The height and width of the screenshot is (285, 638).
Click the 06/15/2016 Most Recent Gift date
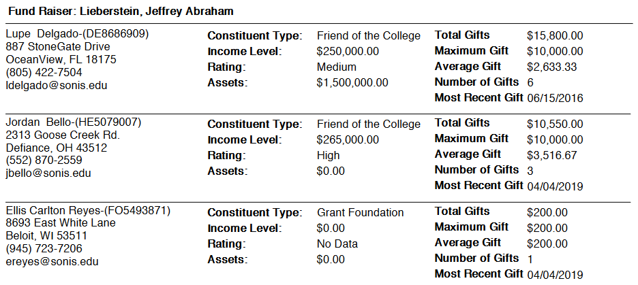click(555, 98)
